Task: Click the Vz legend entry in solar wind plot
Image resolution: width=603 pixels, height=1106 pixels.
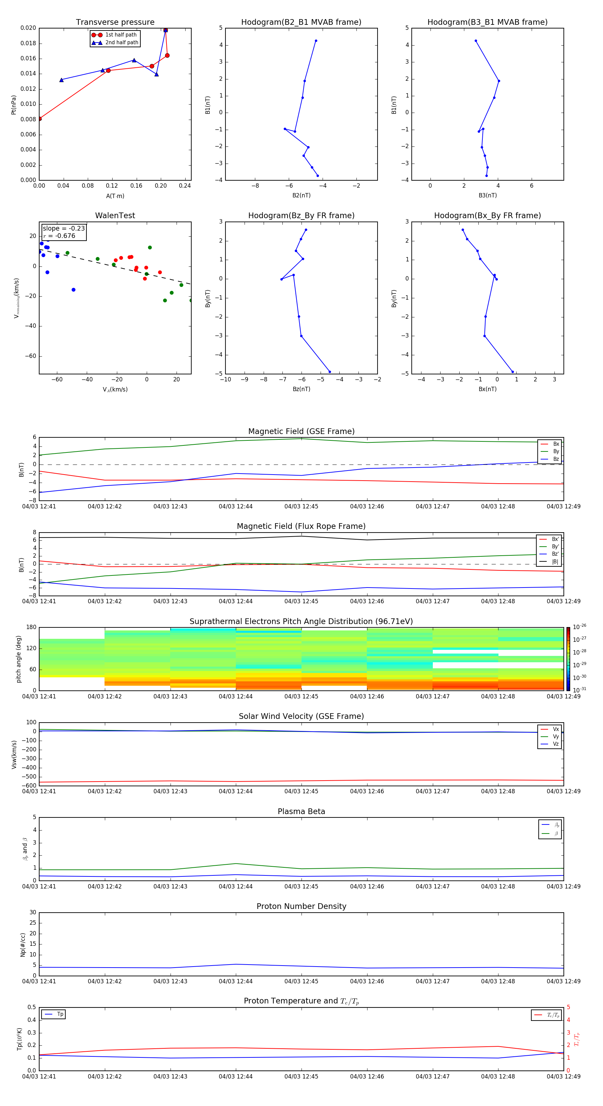Action: 550,744
